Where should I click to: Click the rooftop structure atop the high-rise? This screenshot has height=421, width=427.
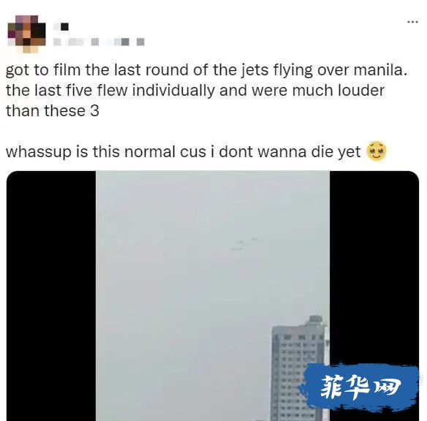(x=316, y=320)
